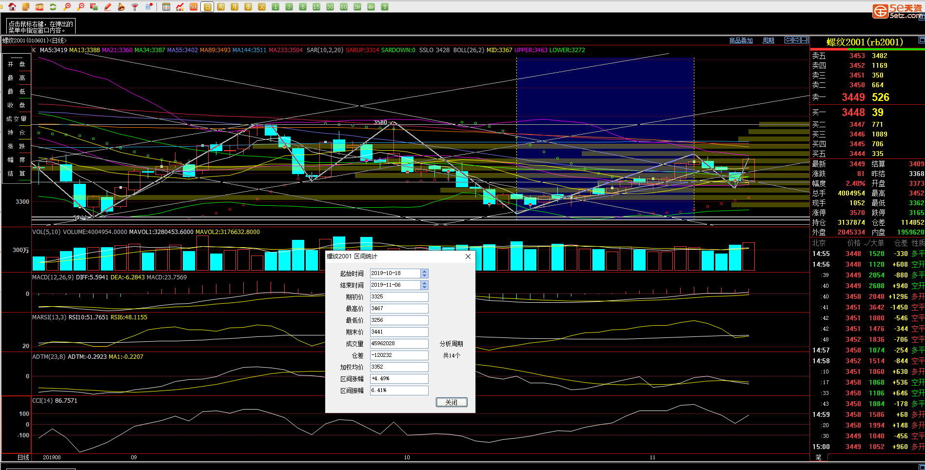Click the 起始时间 date field 2019-10-18
This screenshot has height=470, width=925.
(x=395, y=274)
